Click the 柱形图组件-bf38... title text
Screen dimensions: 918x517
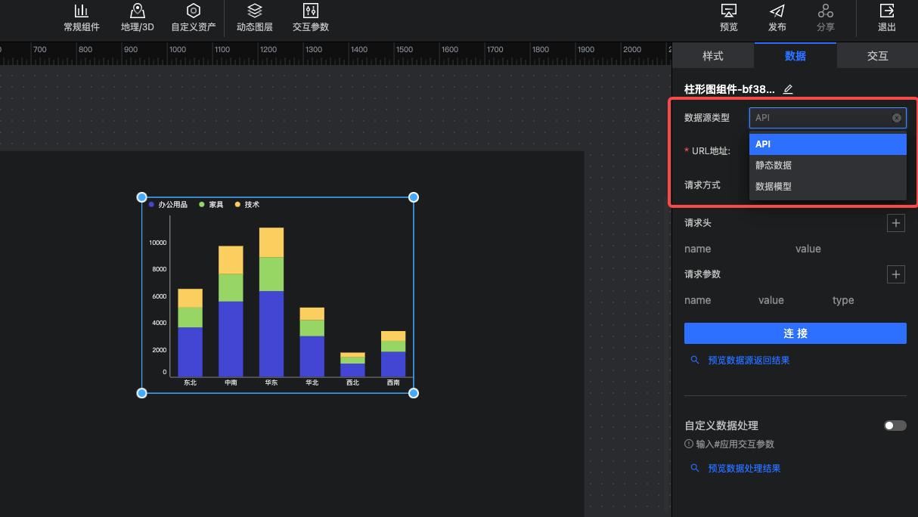(730, 89)
